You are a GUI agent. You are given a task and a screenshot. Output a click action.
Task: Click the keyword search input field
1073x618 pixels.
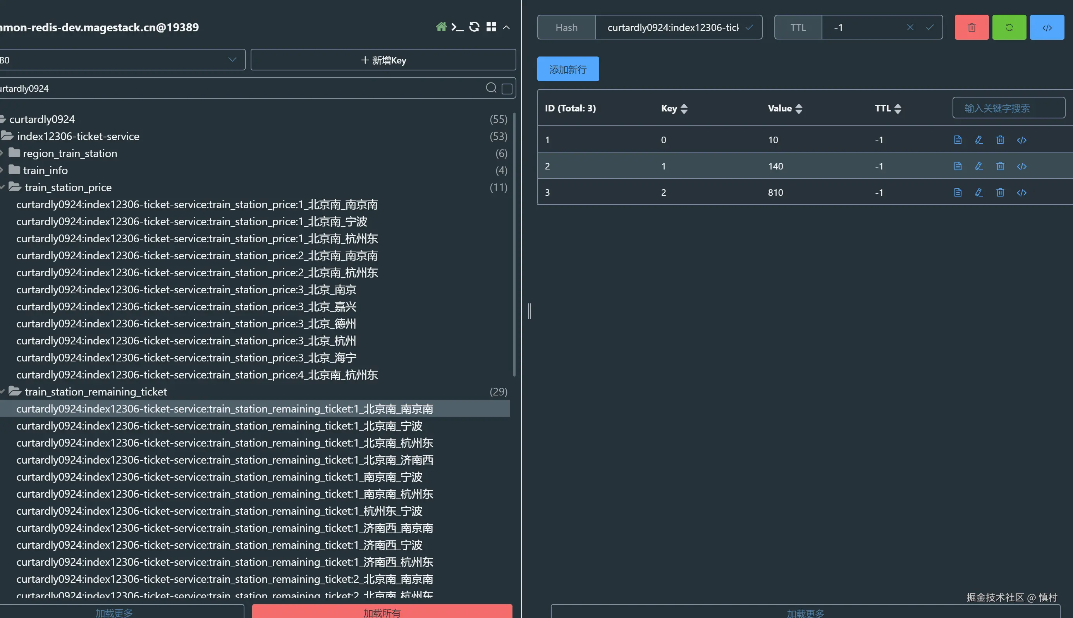coord(1008,108)
